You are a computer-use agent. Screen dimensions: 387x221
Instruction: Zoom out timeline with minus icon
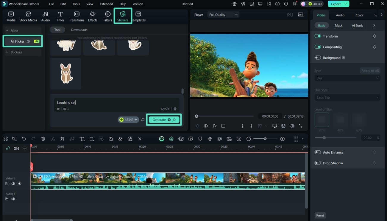tap(249, 139)
